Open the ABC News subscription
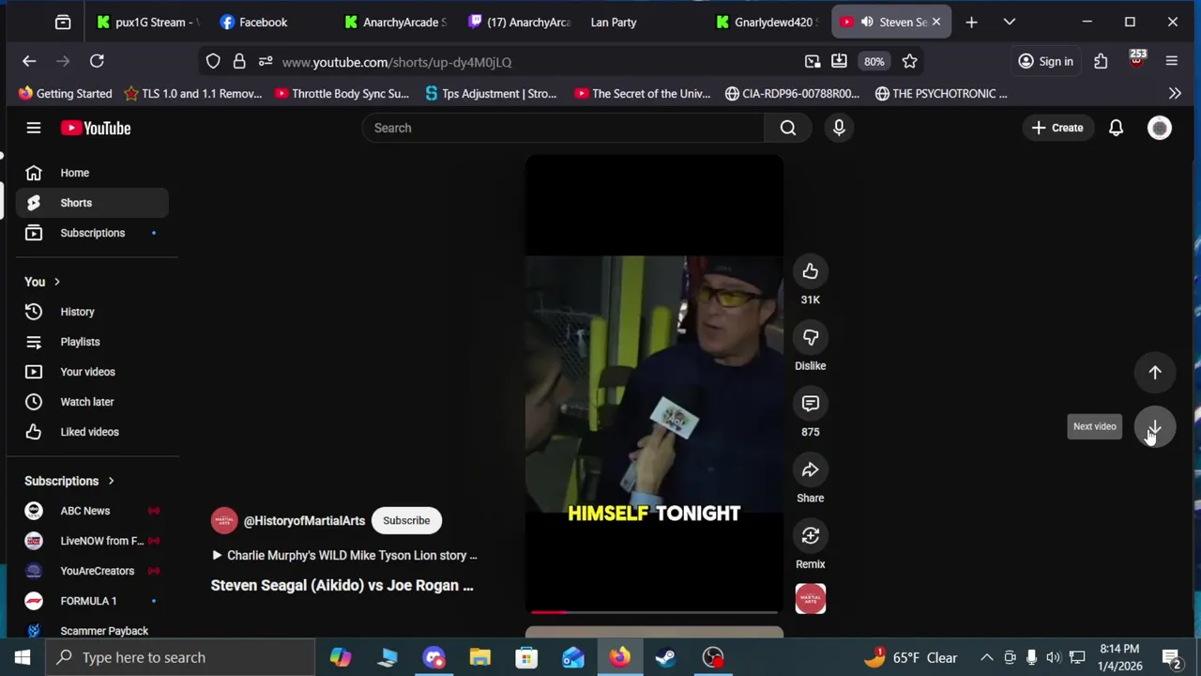The image size is (1201, 676). 92,511
